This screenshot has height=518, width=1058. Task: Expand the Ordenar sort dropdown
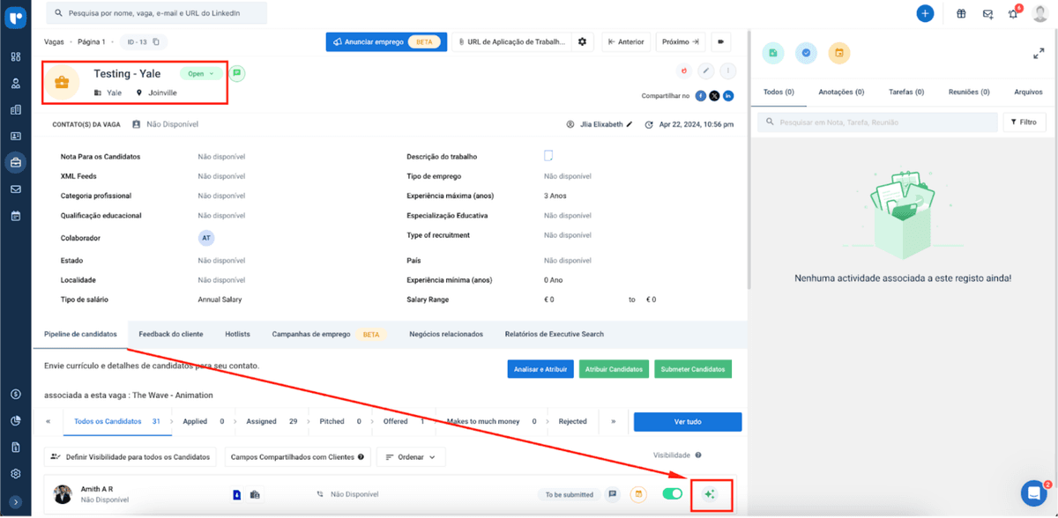click(411, 457)
